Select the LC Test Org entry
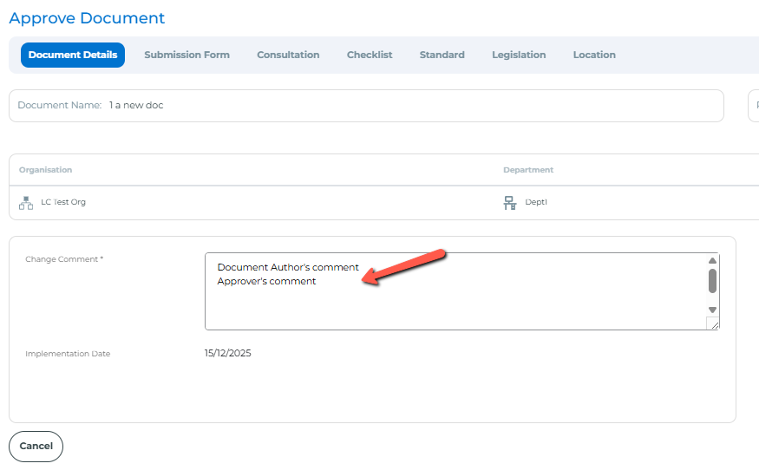Screen dimensions: 759x470 click(x=63, y=202)
